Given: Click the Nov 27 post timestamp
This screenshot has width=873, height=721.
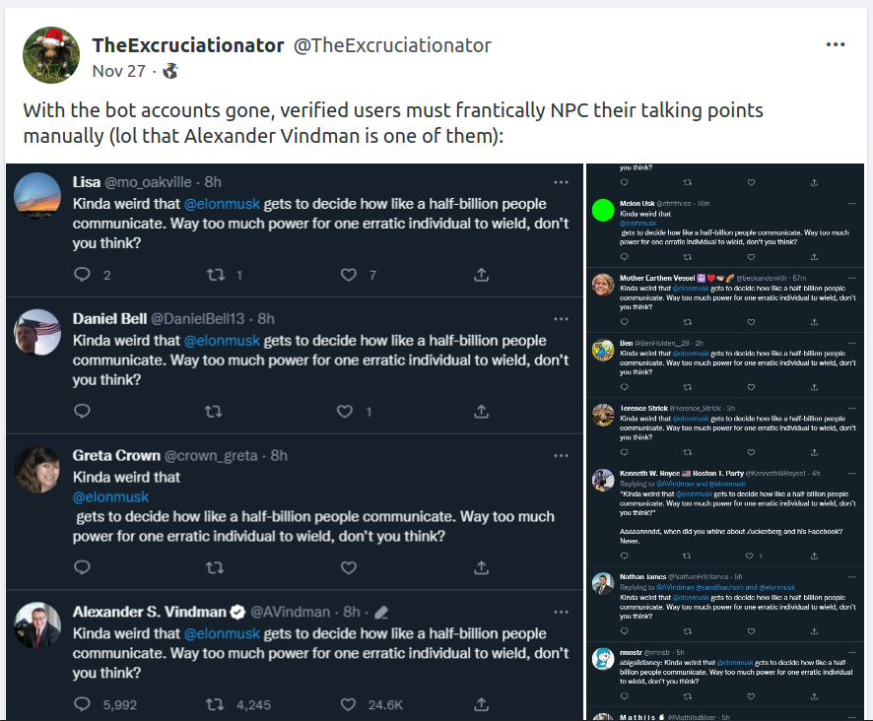Looking at the screenshot, I should pos(118,71).
